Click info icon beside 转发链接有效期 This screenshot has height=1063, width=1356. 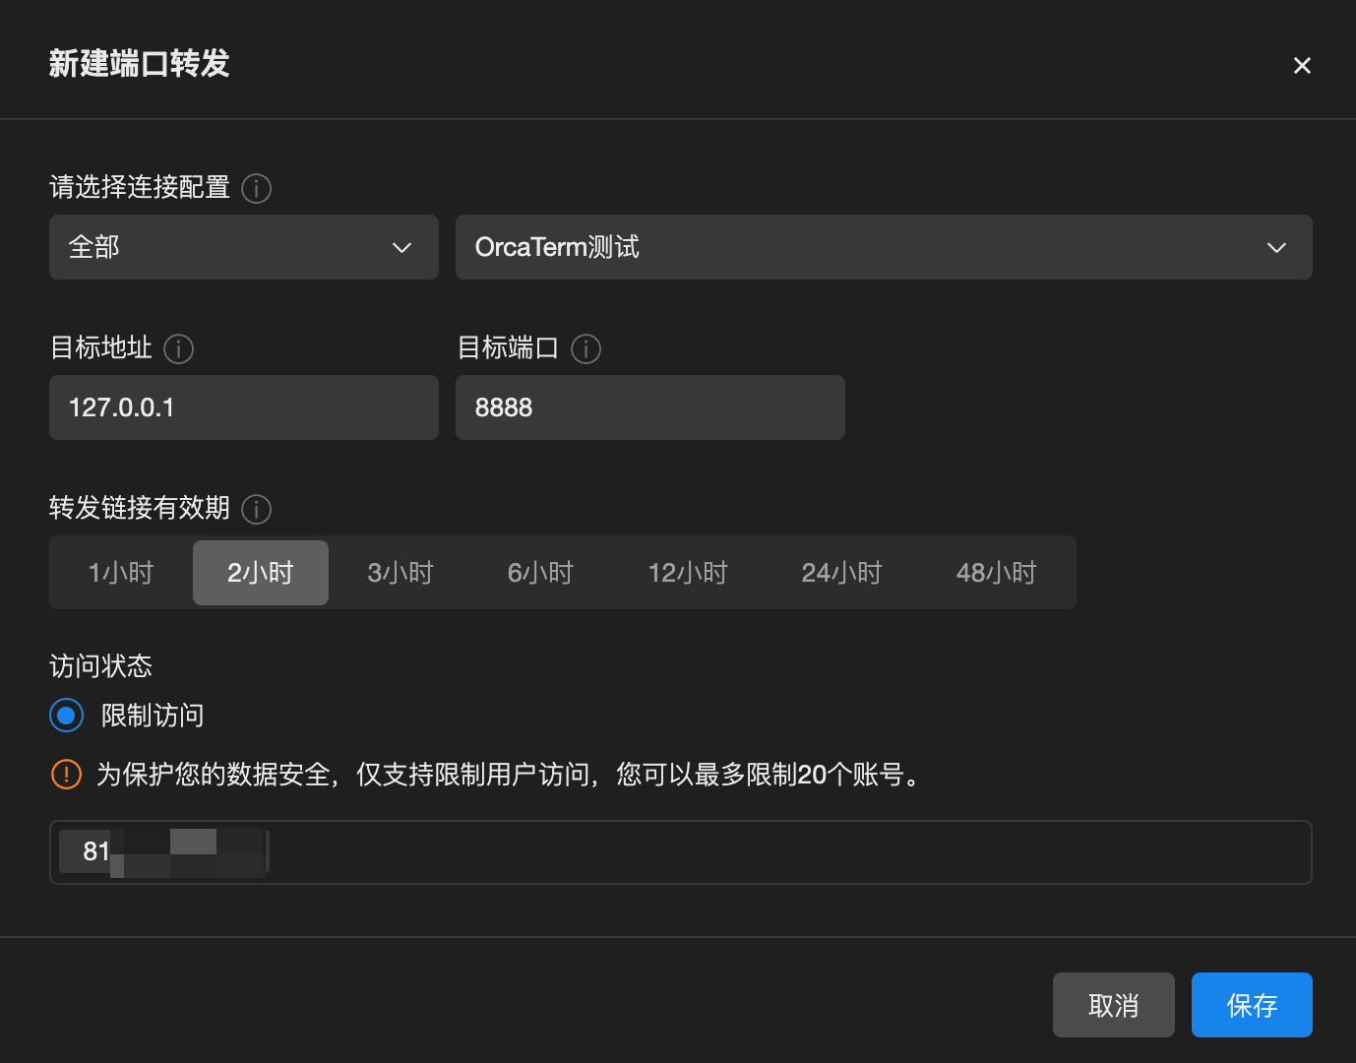pos(257,509)
